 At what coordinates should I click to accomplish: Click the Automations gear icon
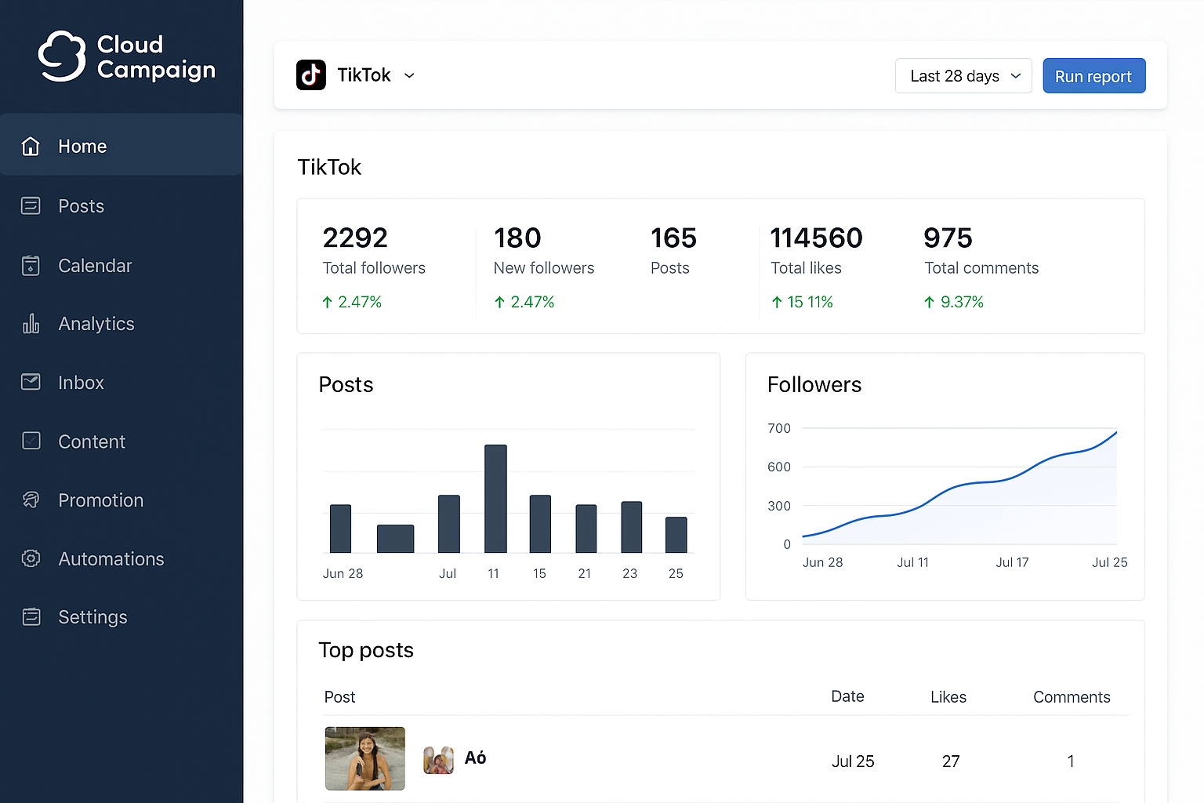coord(31,559)
